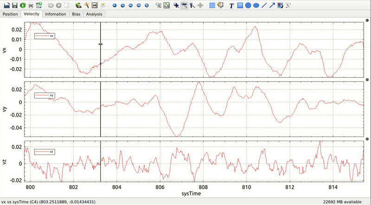Click the vx legend box
The image size is (371, 205).
pyautogui.click(x=44, y=36)
